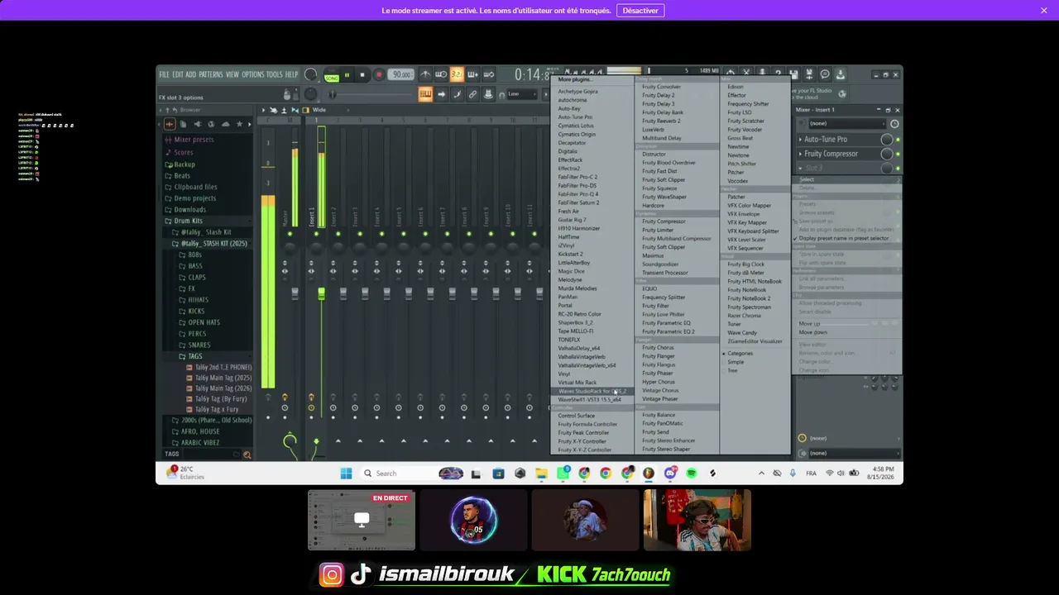Choose Fruity Parametric EQ 2
1059x595 pixels.
point(668,331)
